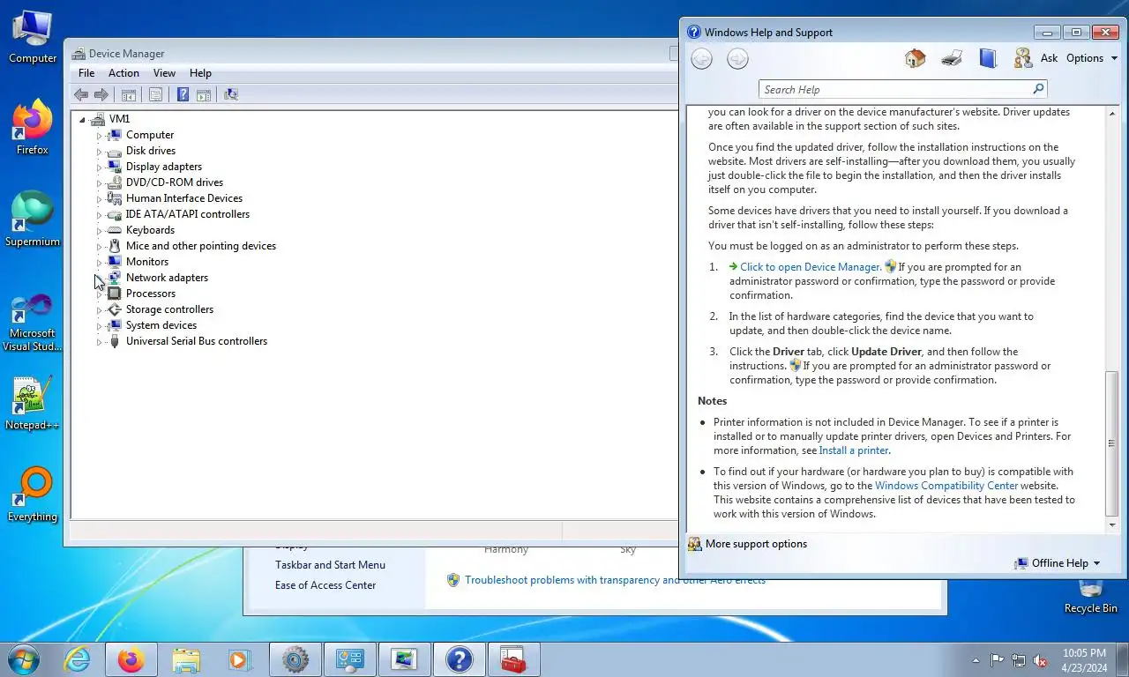This screenshot has width=1129, height=677.
Task: Click Windows Media Player taskbar icon
Action: pos(239,659)
